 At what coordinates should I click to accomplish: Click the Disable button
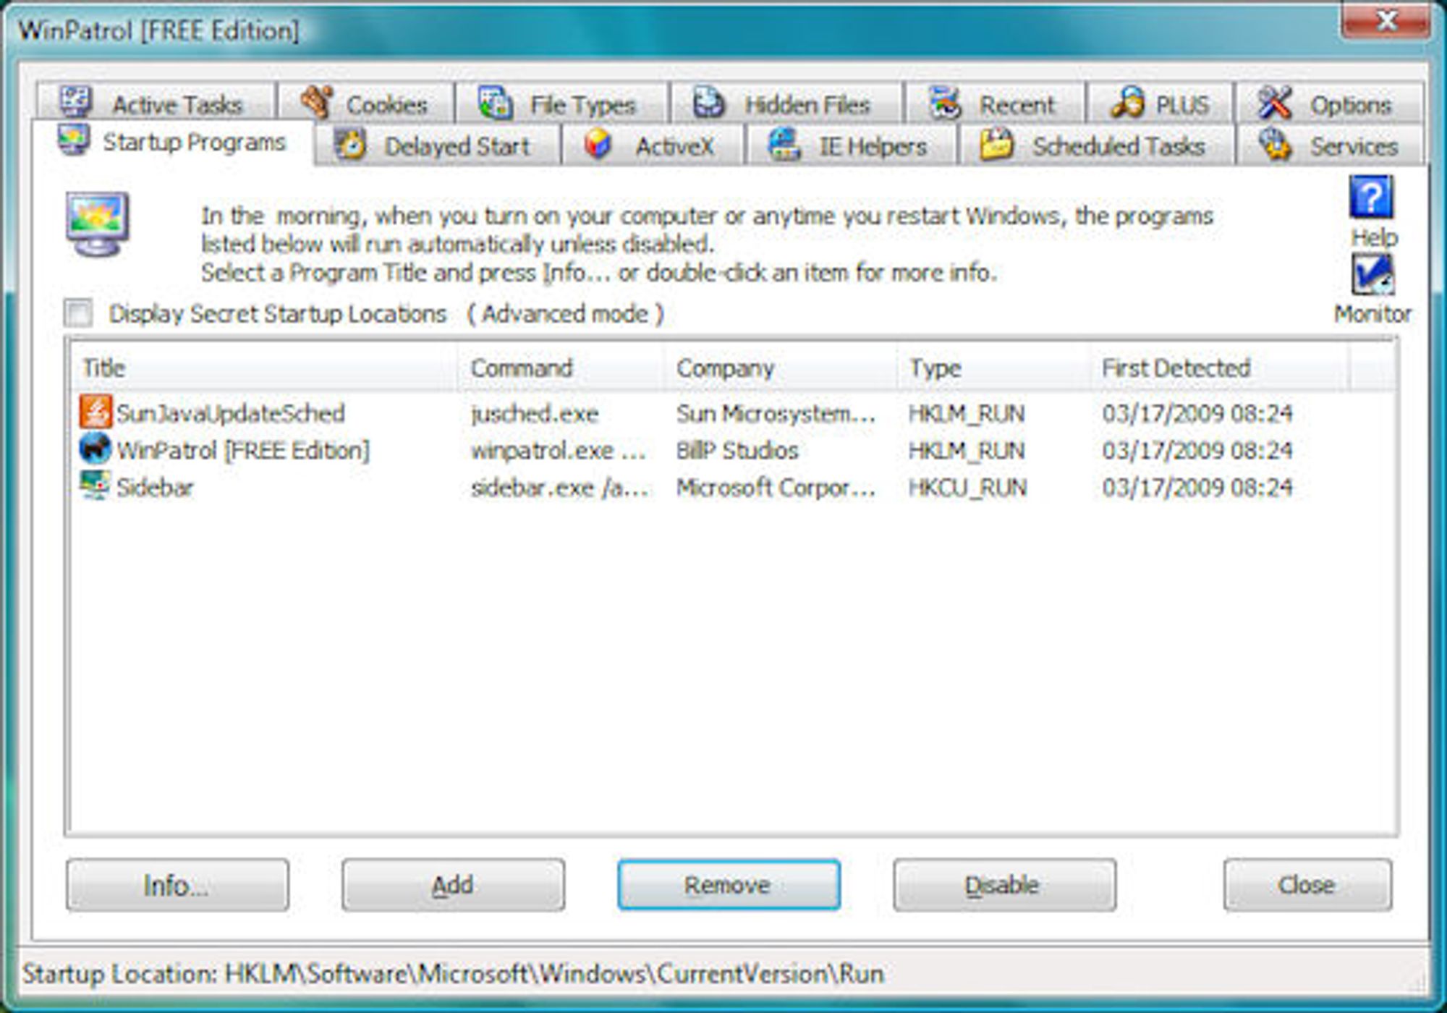tap(1004, 884)
